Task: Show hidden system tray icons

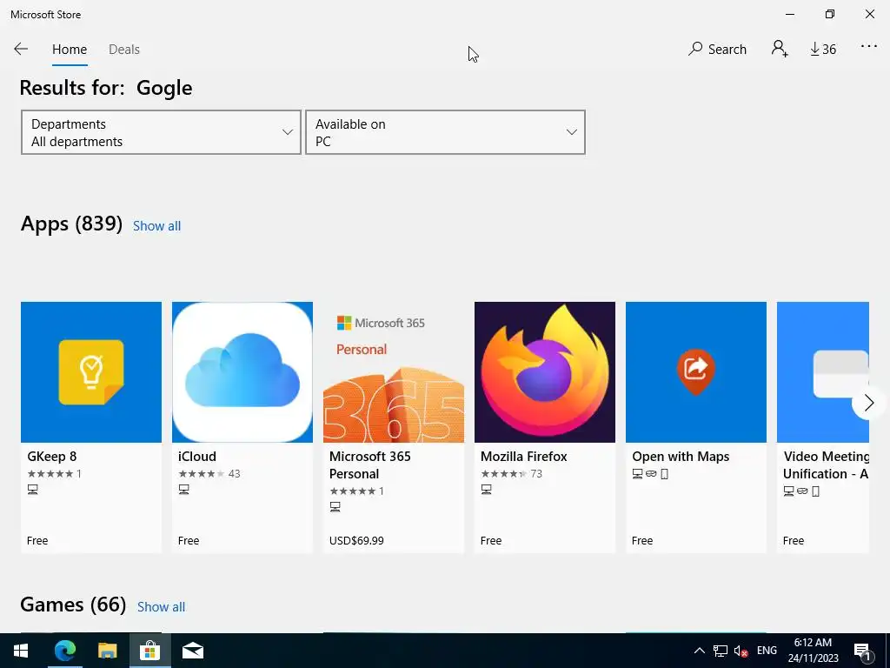Action: tap(700, 651)
